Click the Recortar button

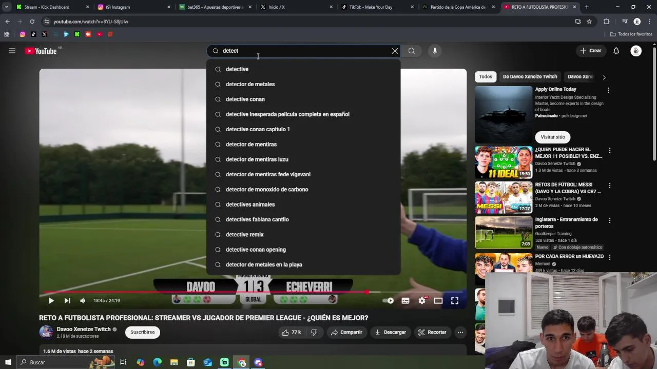point(432,332)
